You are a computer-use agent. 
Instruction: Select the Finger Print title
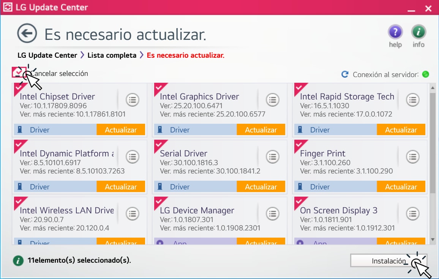coord(322,154)
